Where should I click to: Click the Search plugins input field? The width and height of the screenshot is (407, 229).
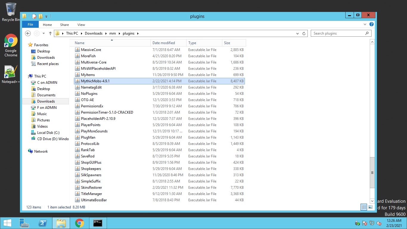[338, 33]
